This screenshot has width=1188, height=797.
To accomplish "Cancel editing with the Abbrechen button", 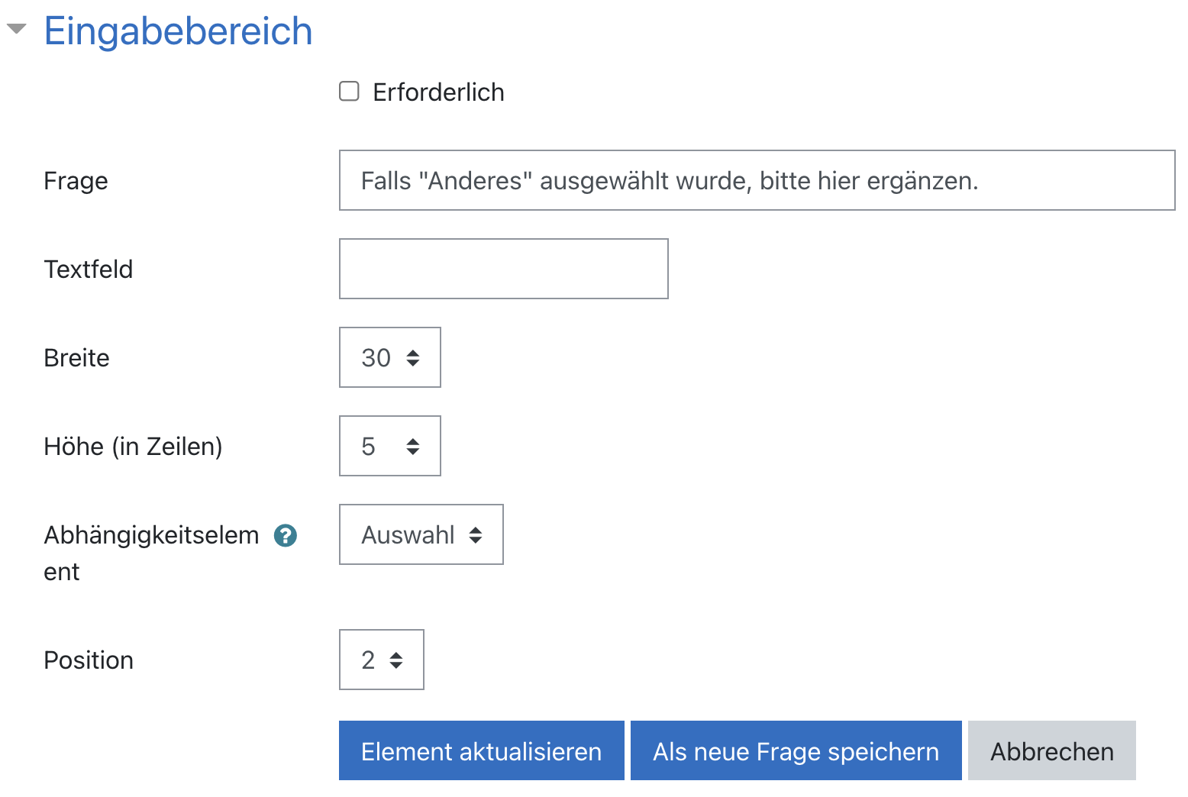I will point(1051,751).
